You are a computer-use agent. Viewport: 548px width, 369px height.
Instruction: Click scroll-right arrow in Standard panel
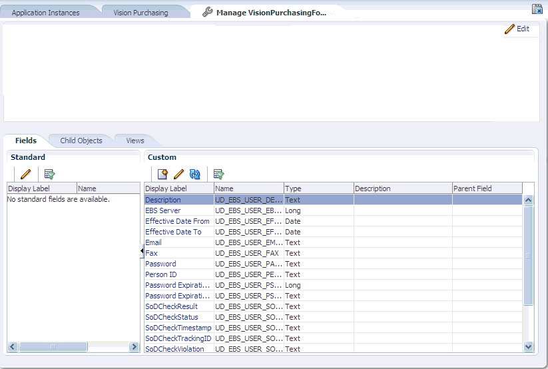[134, 346]
